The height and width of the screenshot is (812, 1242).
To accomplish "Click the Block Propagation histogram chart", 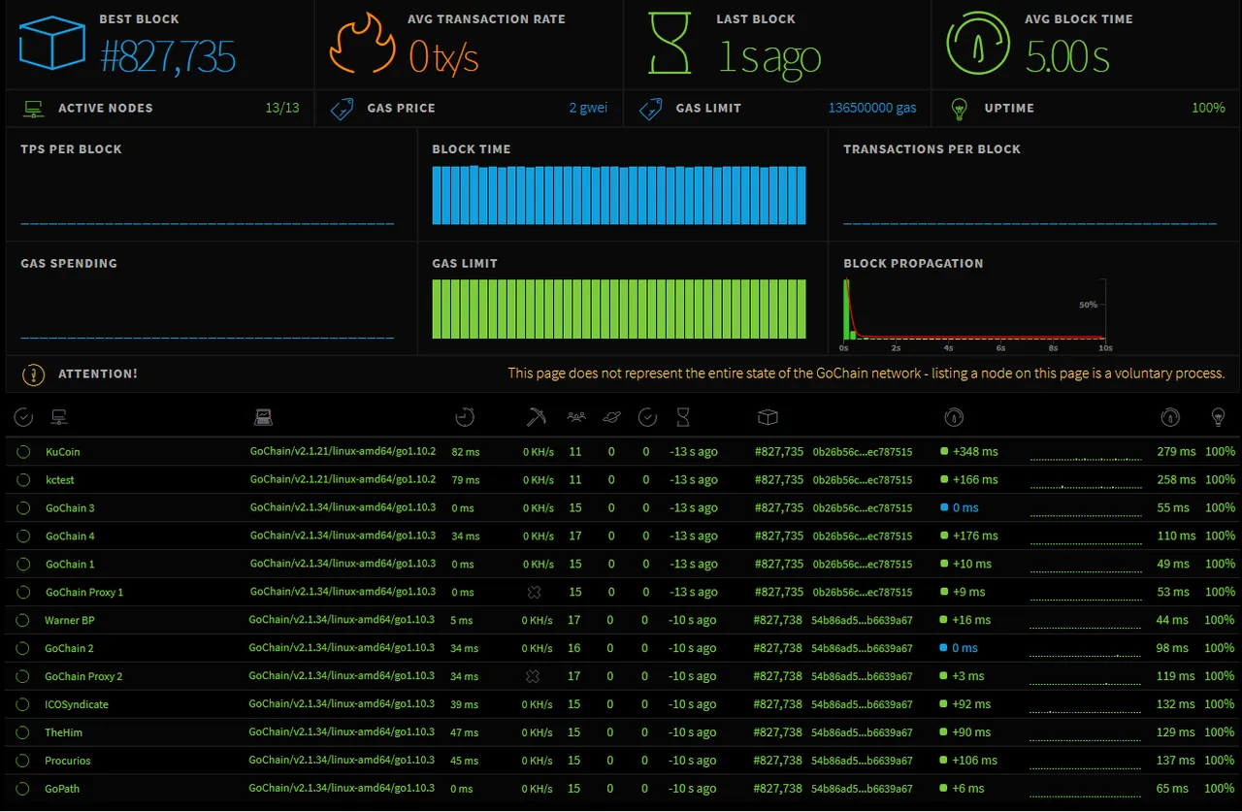I will [x=974, y=310].
